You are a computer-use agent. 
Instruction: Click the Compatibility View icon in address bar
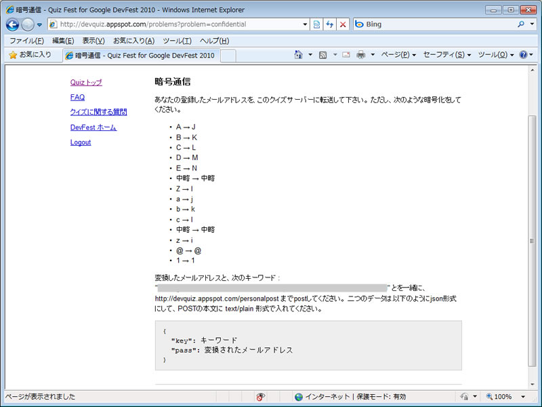[x=317, y=24]
